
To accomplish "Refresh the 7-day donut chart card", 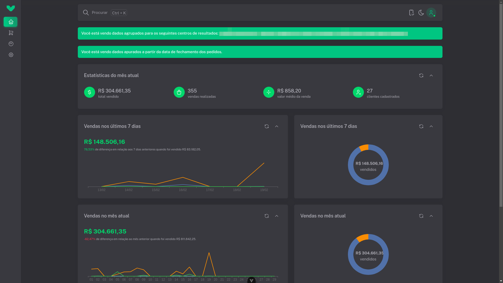I will pos(421,126).
